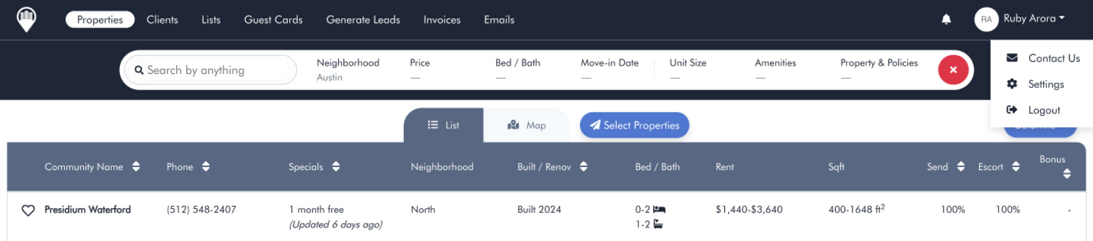Sort the Bonus column
This screenshot has width=1093, height=241.
[x=1067, y=174]
